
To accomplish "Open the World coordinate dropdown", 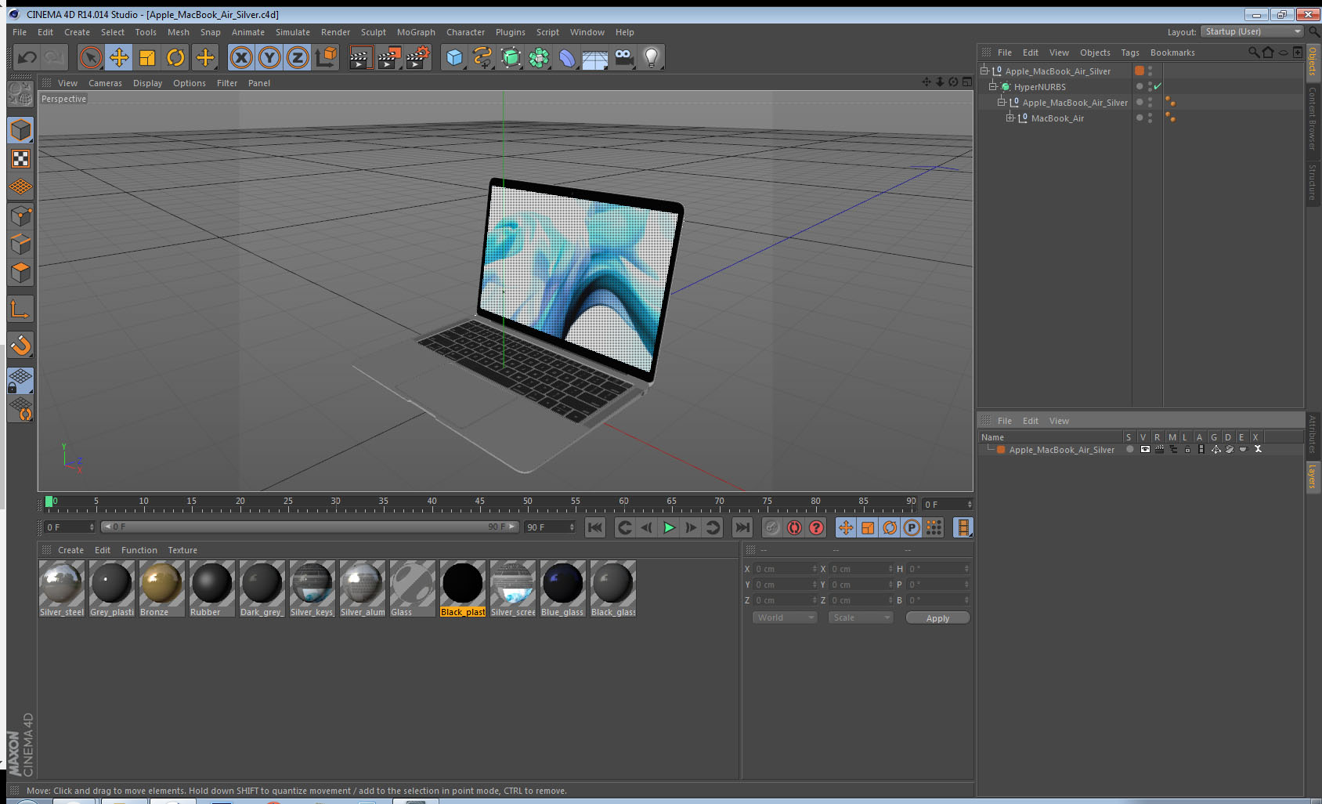I will [785, 617].
